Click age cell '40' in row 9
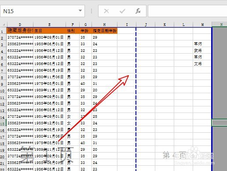Image resolution: width=227 pixels, height=171 pixels. point(85,84)
